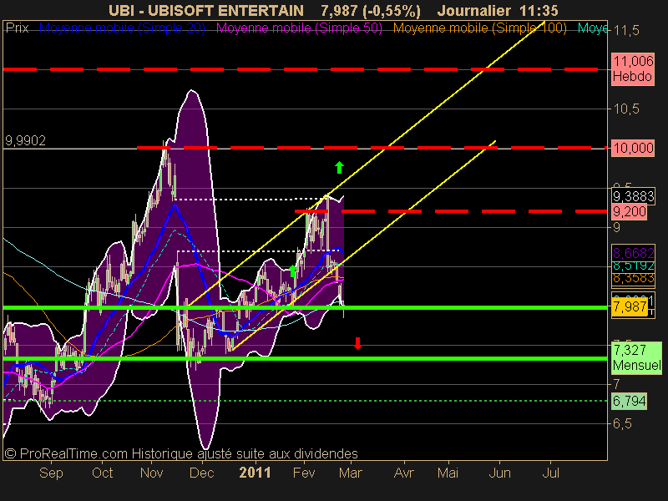Click the Oct month label
Image resolution: width=668 pixels, height=501 pixels.
[102, 473]
